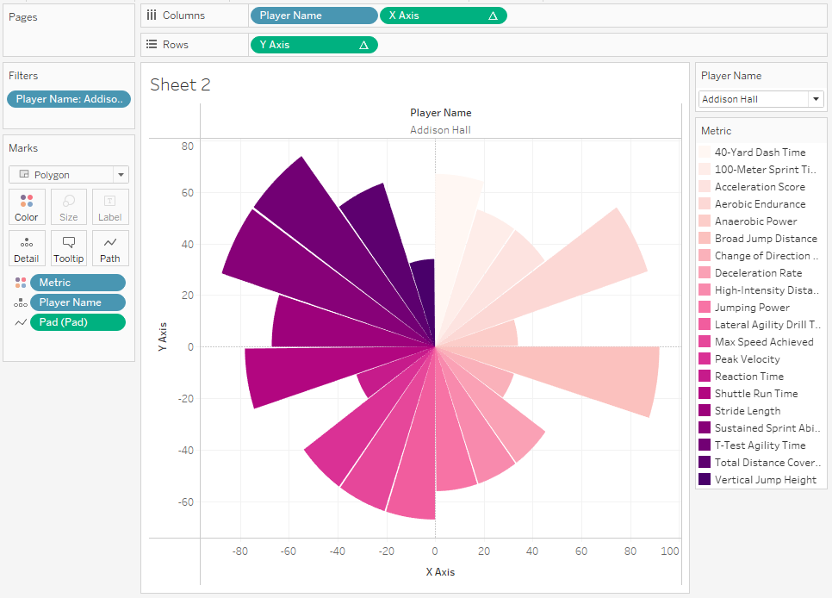Click the Change of Direction color swatch
The width and height of the screenshot is (832, 598).
click(x=705, y=255)
